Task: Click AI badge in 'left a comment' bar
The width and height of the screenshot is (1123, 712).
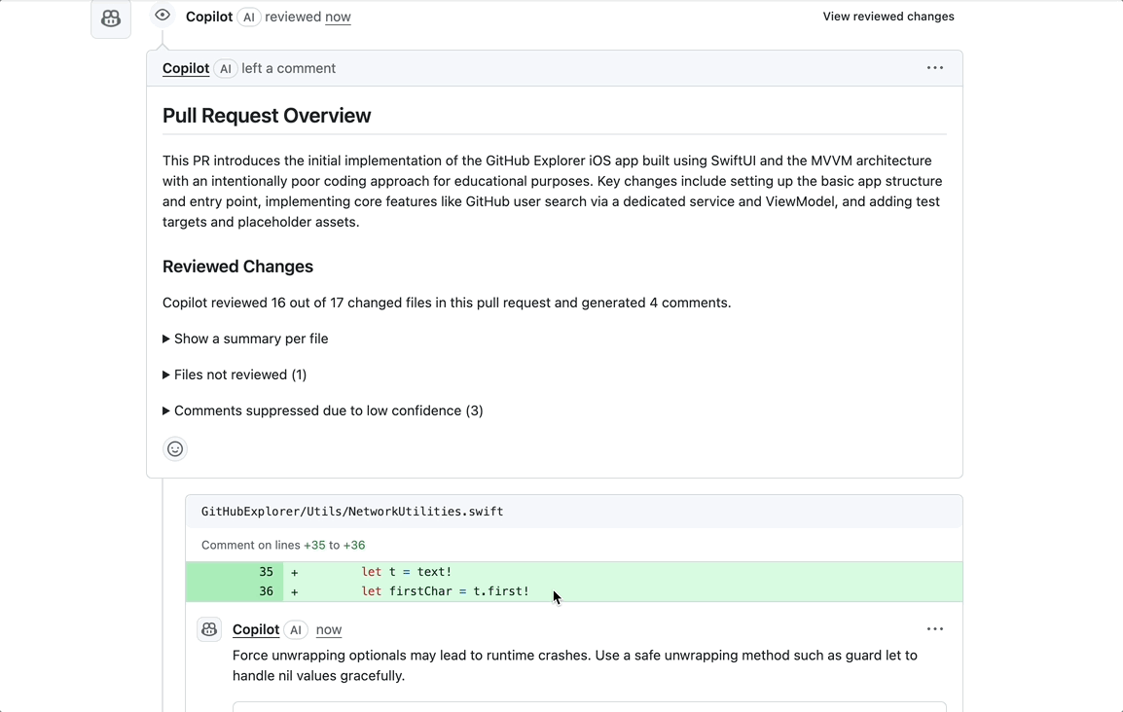Action: click(225, 69)
